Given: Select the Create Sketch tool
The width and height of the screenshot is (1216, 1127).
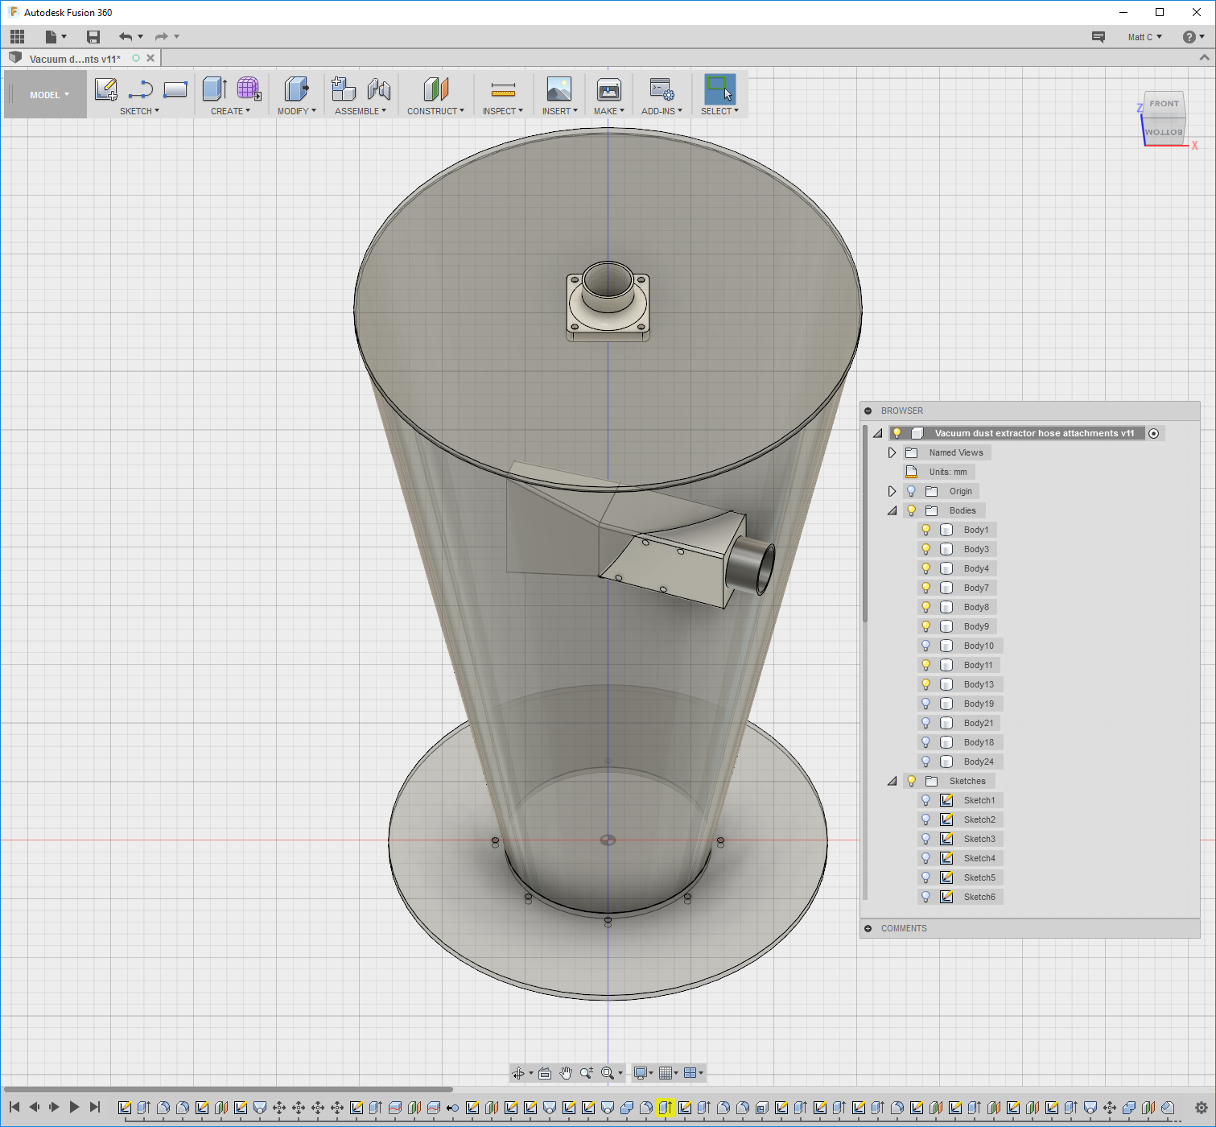Looking at the screenshot, I should (x=105, y=89).
